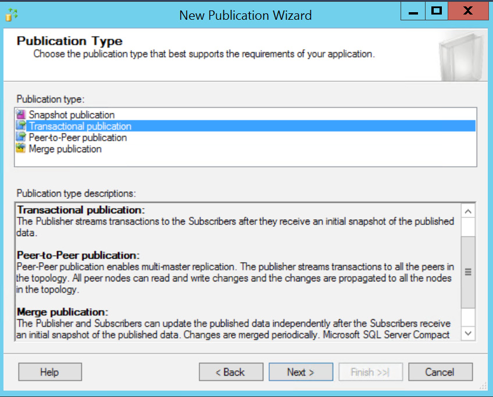The height and width of the screenshot is (397, 493).
Task: Click the Merge publication description heading
Action: pos(62,312)
